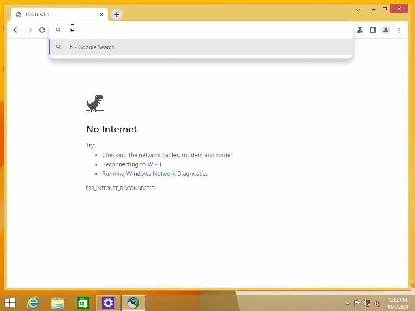Open a new tab with the plus button
Image resolution: width=415 pixels, height=311 pixels.
pos(117,15)
